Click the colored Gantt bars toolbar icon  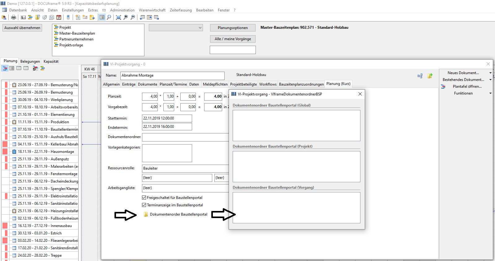click(30, 17)
